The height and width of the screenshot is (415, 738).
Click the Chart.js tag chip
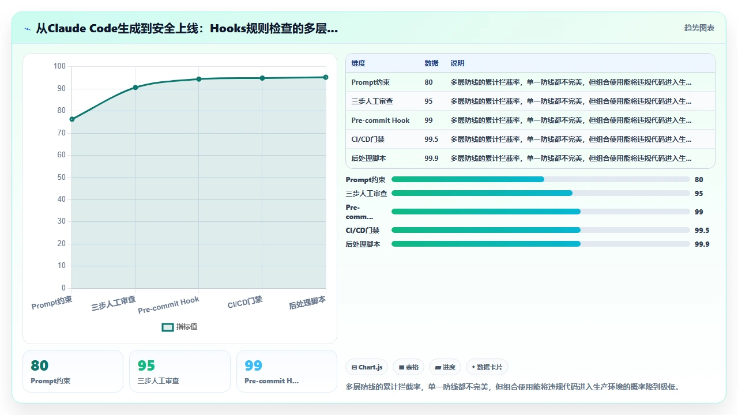click(367, 367)
